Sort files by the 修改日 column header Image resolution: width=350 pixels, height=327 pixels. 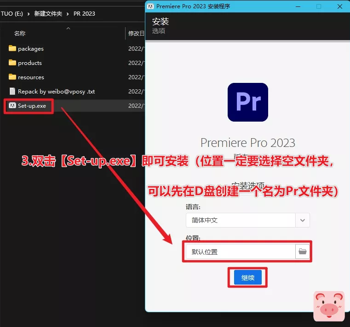(x=136, y=34)
